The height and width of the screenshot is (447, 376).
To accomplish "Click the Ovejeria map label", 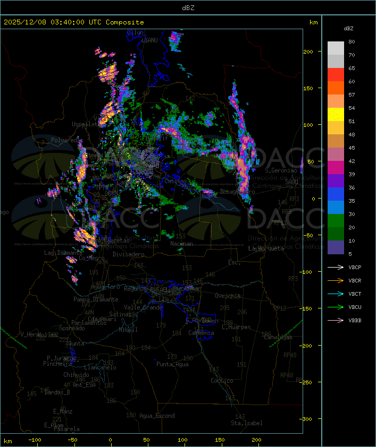I will tap(228, 296).
